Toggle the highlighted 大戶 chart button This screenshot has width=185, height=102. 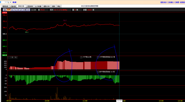point(8,10)
